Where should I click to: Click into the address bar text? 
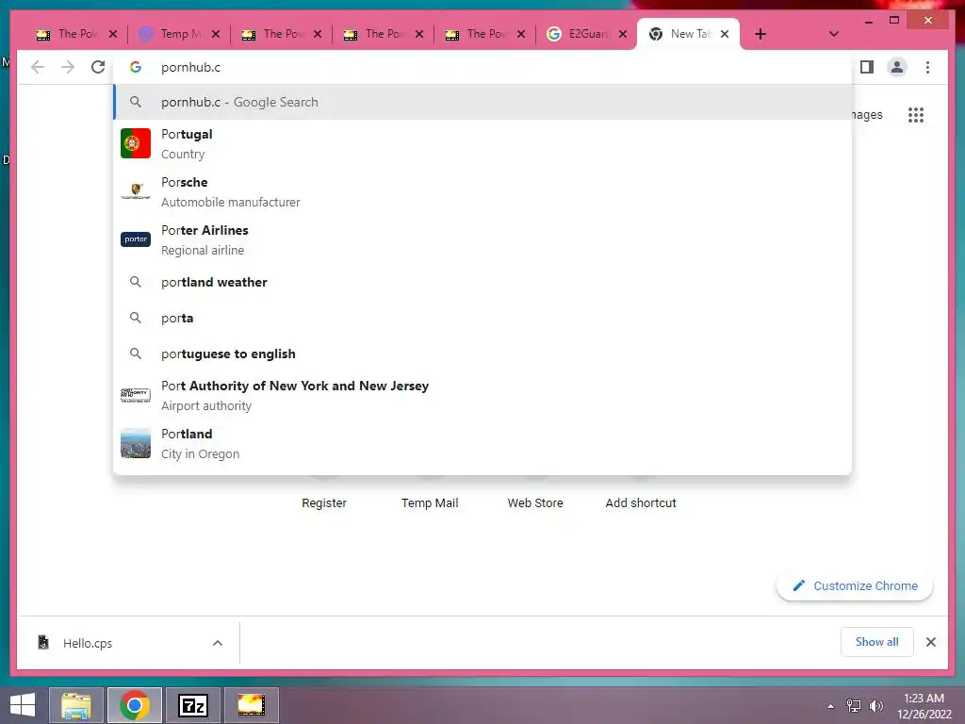pos(190,67)
